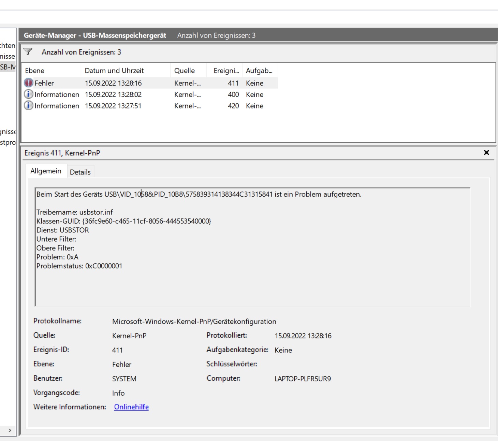498x441 pixels.
Task: Select Informationen row at 13:27:51
Action: (150, 106)
